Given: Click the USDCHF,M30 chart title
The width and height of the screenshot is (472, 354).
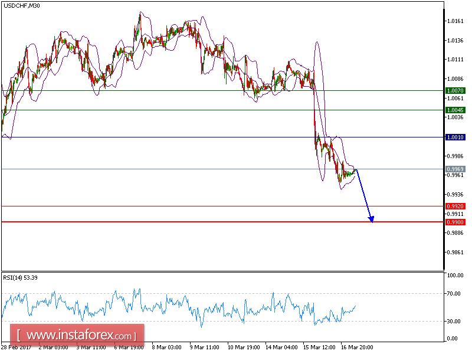Looking at the screenshot, I should coord(22,6).
